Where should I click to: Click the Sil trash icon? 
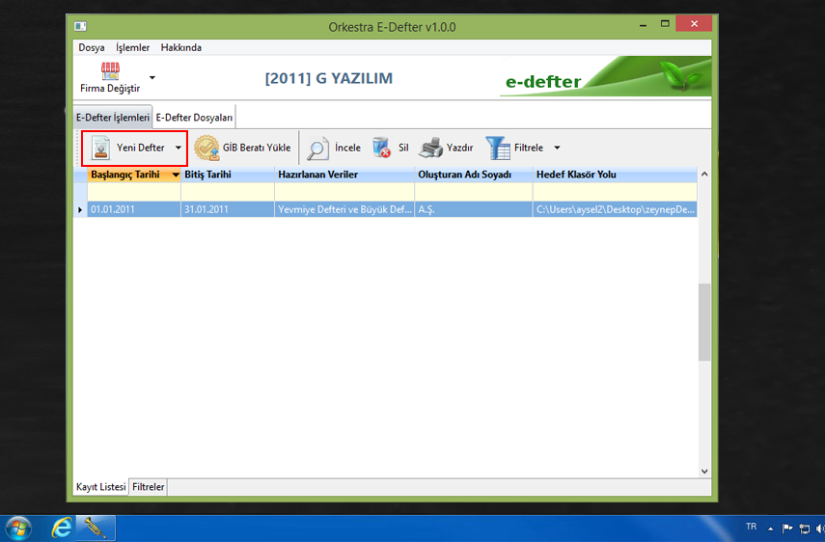(382, 148)
